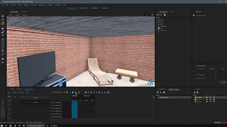Click the green layer color swatch
227x127 pixels.
[x=195, y=99]
